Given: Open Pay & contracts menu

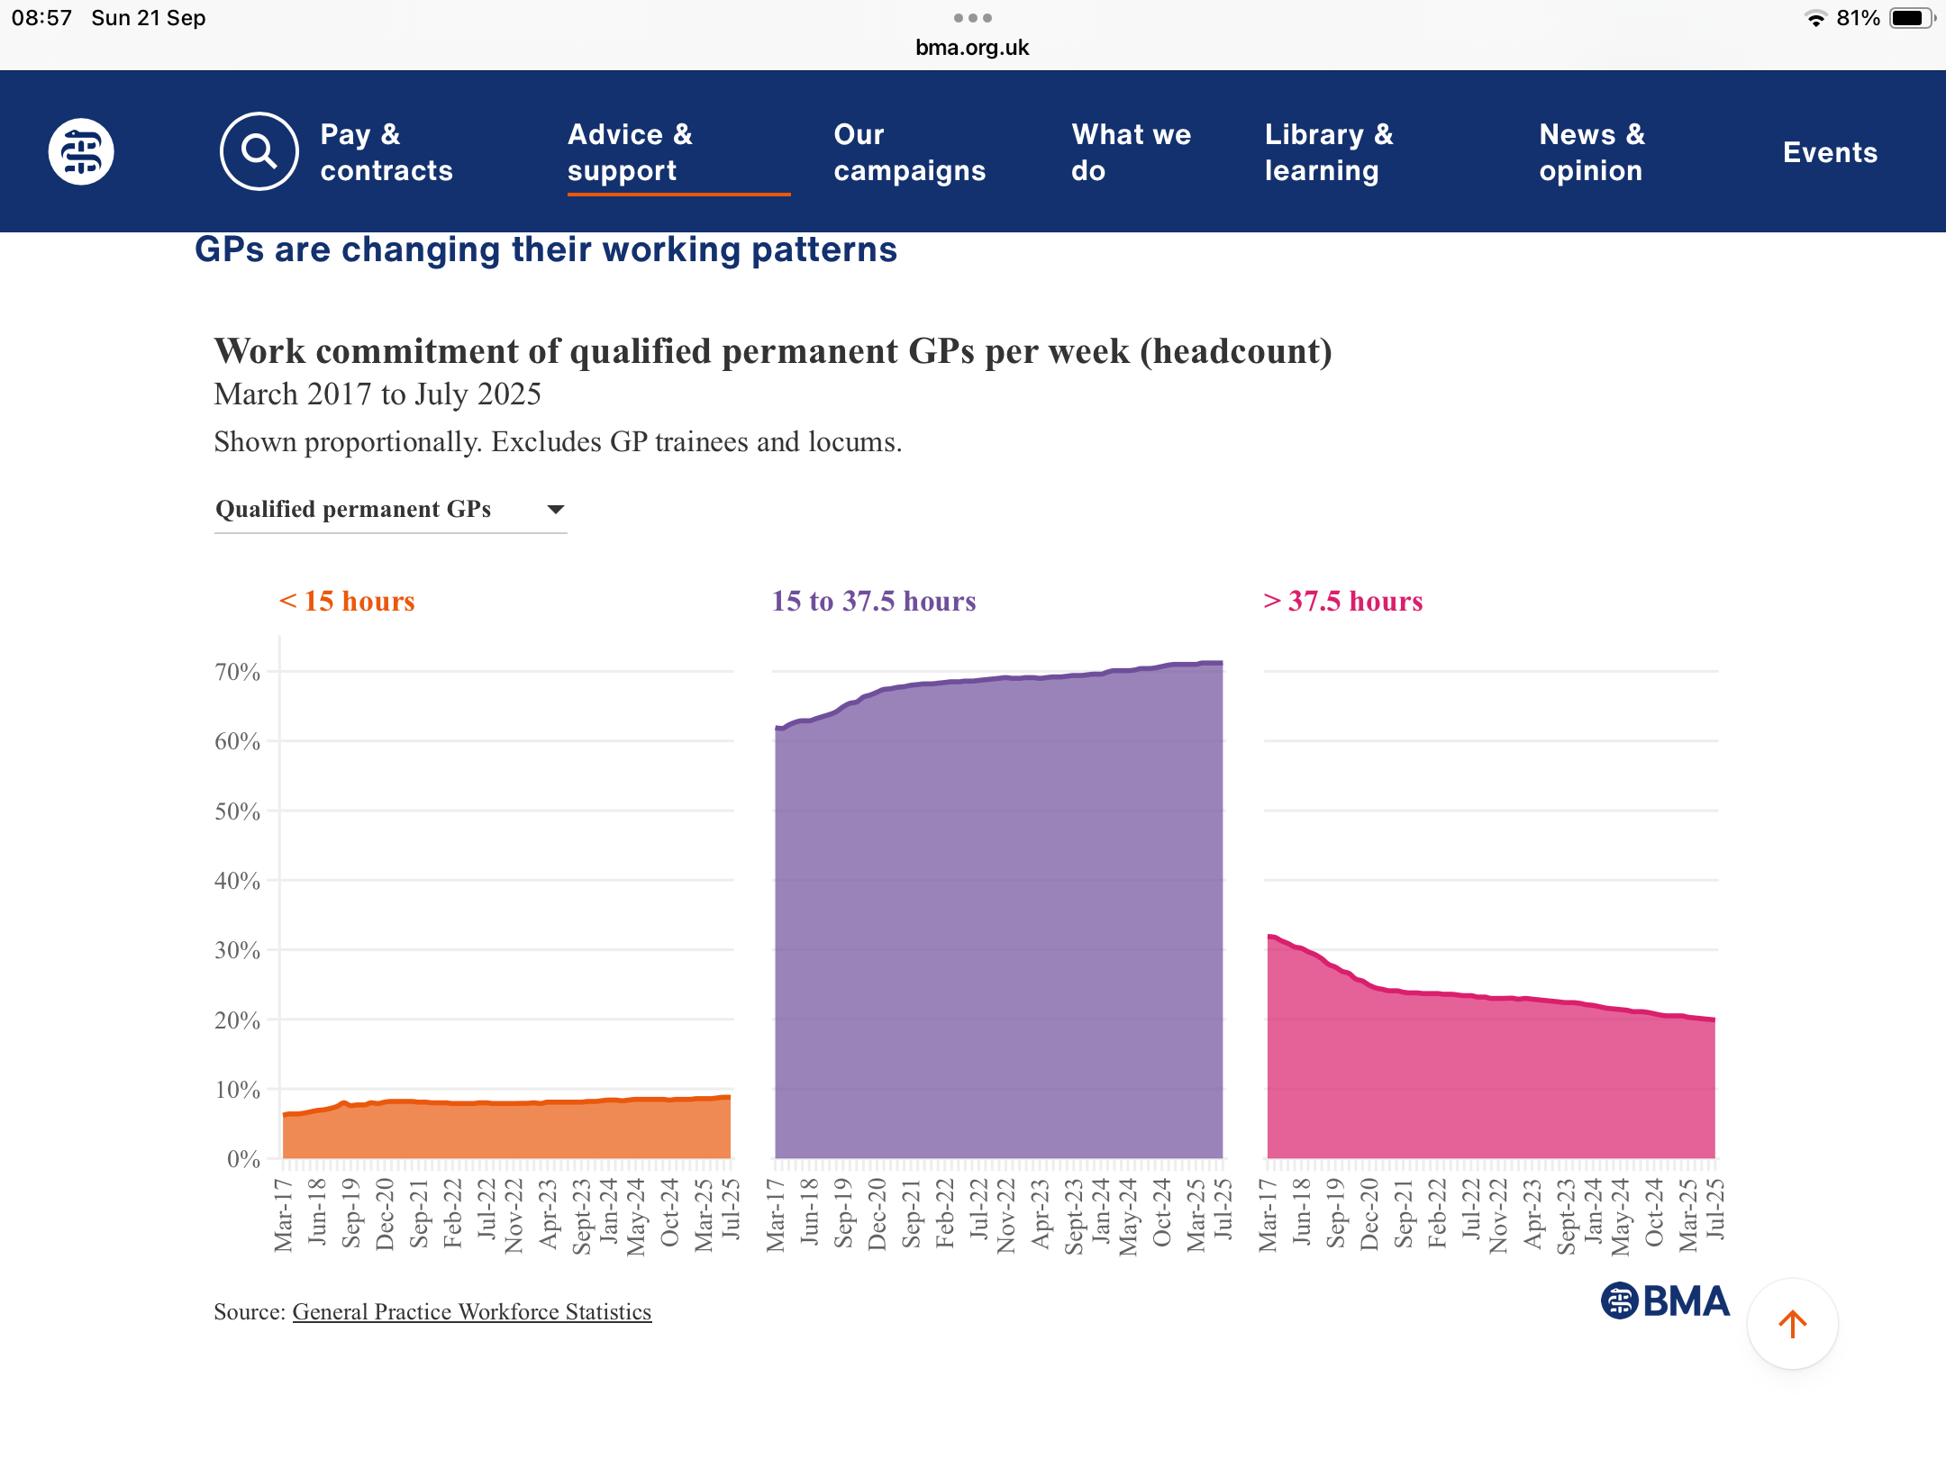Looking at the screenshot, I should [x=386, y=152].
